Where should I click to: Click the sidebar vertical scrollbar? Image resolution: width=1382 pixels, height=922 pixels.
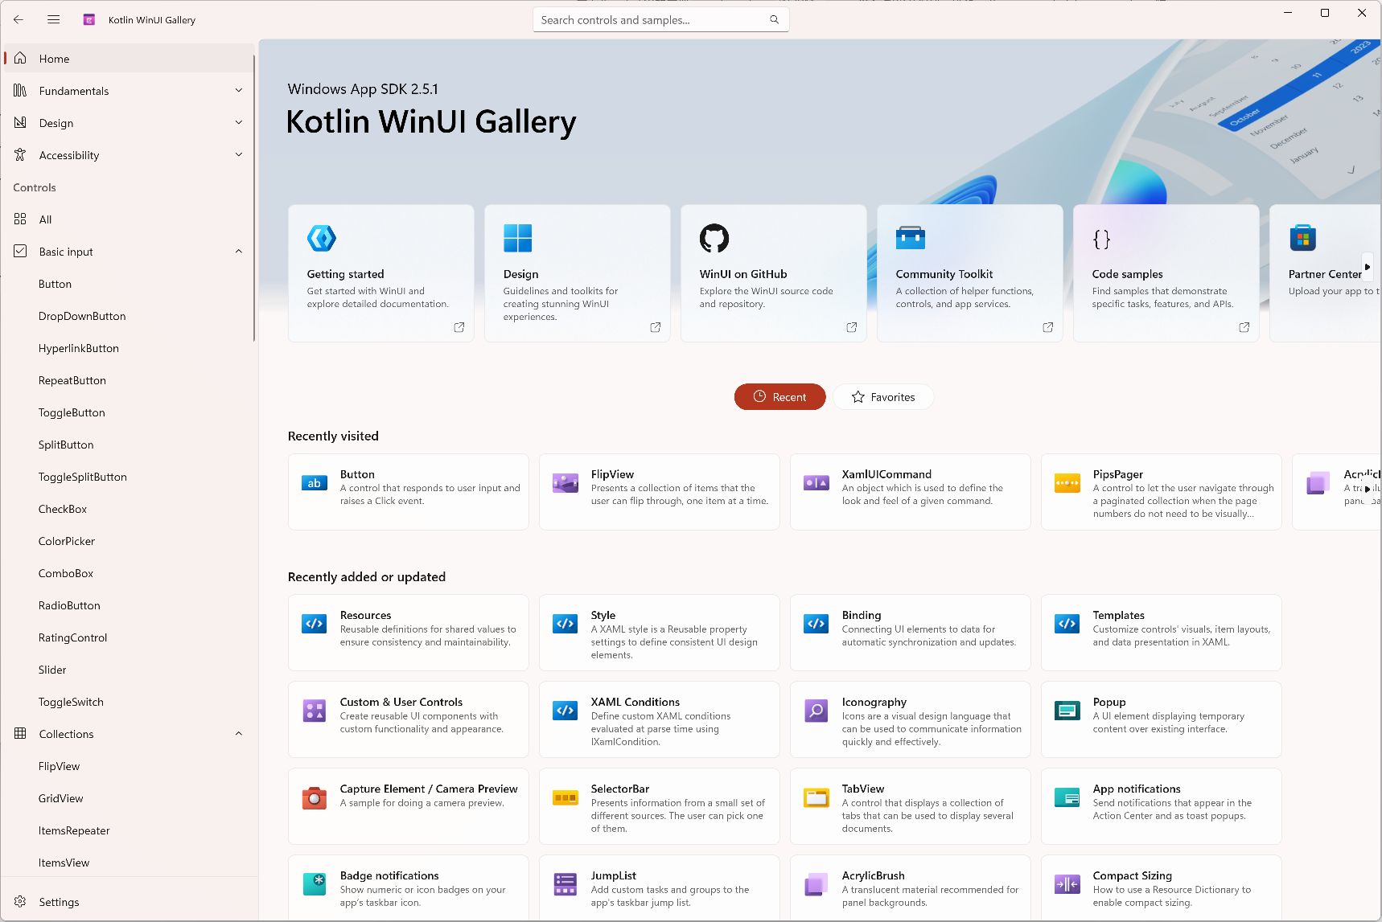tap(254, 197)
